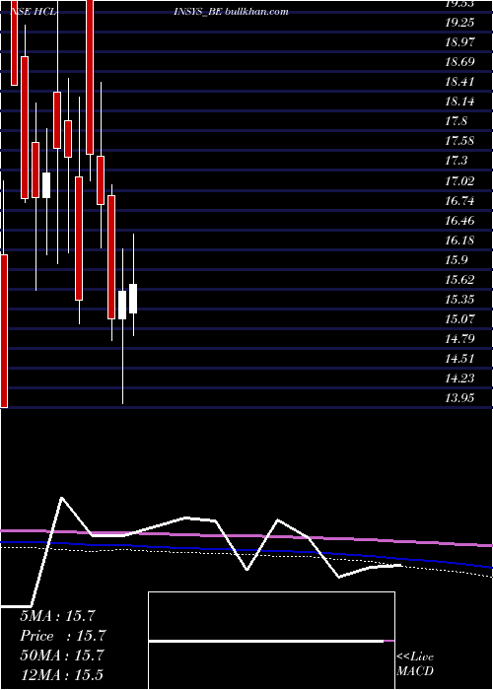This screenshot has width=493, height=690.
Task: Click the 17.02 price label
Action: click(x=459, y=180)
